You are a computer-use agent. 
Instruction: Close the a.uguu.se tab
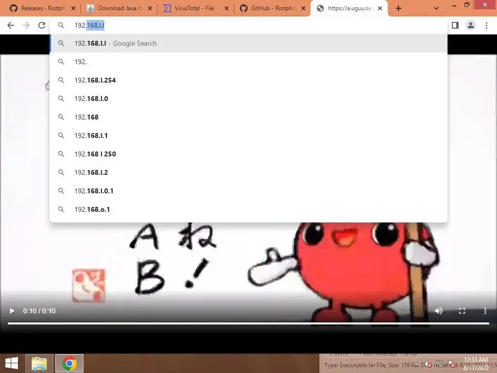click(x=380, y=9)
